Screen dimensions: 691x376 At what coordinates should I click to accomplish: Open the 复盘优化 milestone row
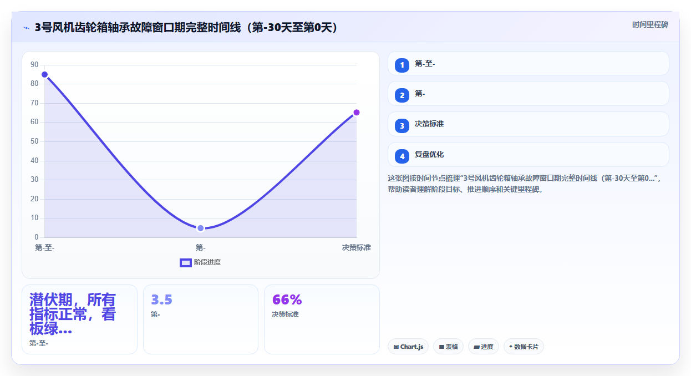click(x=529, y=154)
